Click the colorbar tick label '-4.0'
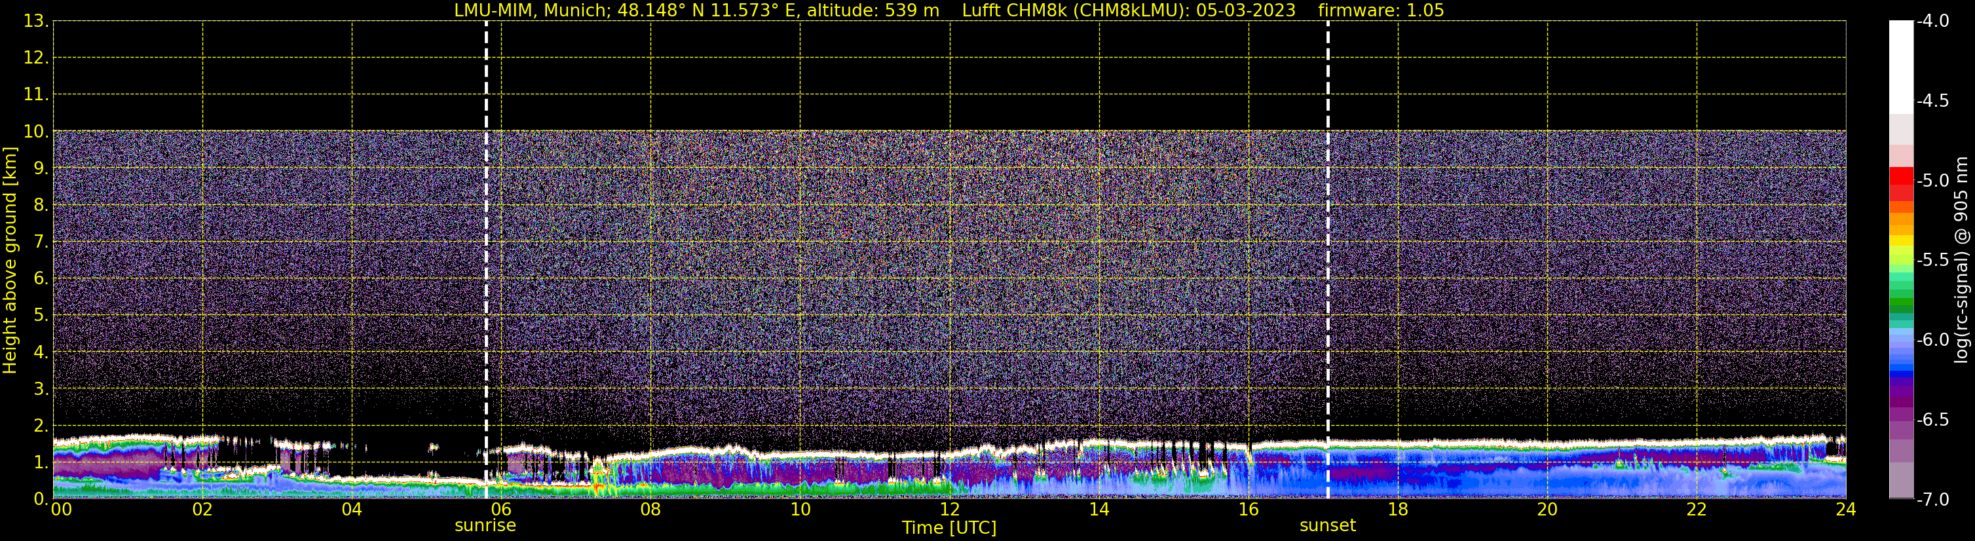 tap(1932, 22)
